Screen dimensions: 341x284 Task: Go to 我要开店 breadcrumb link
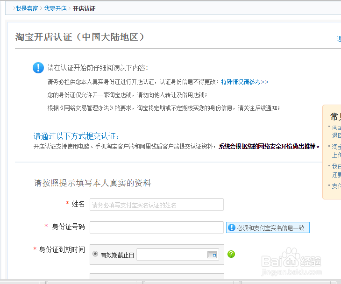pos(55,9)
